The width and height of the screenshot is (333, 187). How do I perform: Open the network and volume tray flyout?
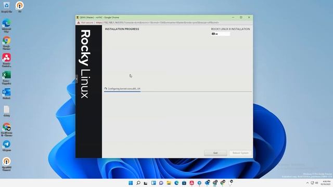coord(314,183)
